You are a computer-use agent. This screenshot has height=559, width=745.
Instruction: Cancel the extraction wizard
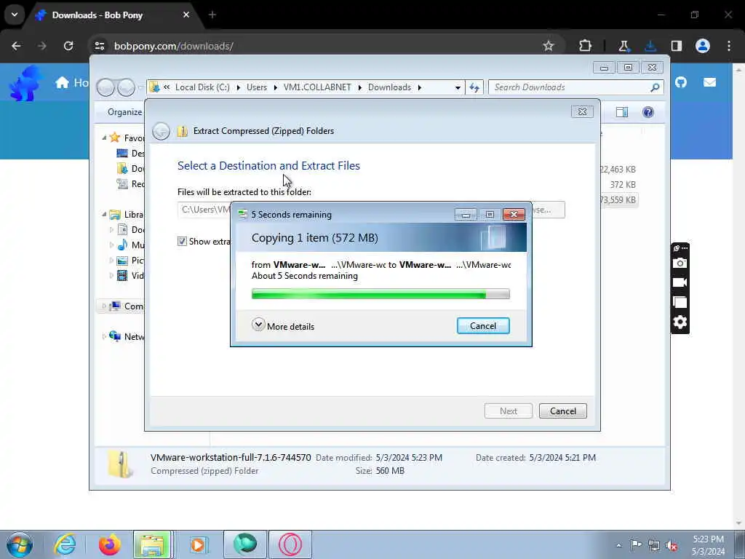pyautogui.click(x=562, y=411)
